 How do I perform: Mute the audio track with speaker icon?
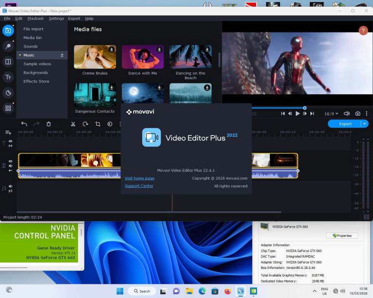(11, 186)
